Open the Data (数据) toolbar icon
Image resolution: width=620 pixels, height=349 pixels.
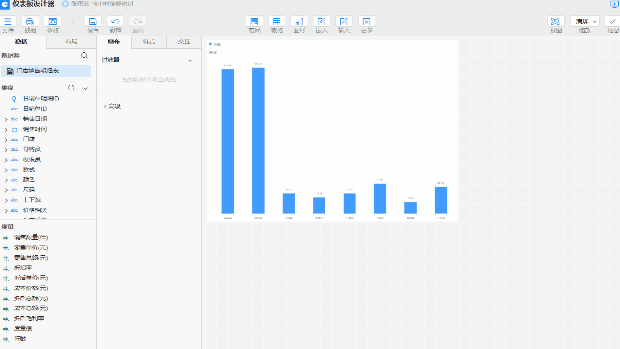[30, 21]
